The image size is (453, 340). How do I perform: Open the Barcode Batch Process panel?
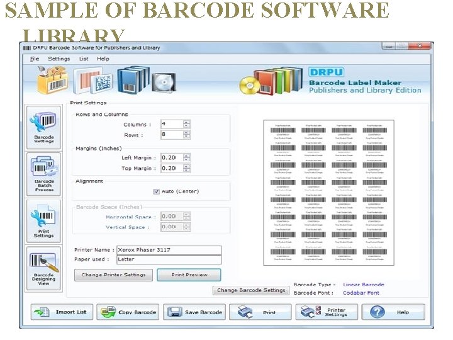(x=43, y=174)
